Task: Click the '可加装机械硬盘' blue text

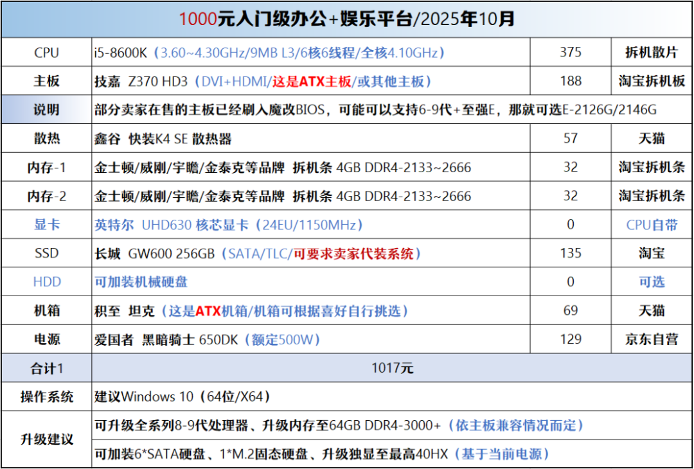Action: coord(141,282)
